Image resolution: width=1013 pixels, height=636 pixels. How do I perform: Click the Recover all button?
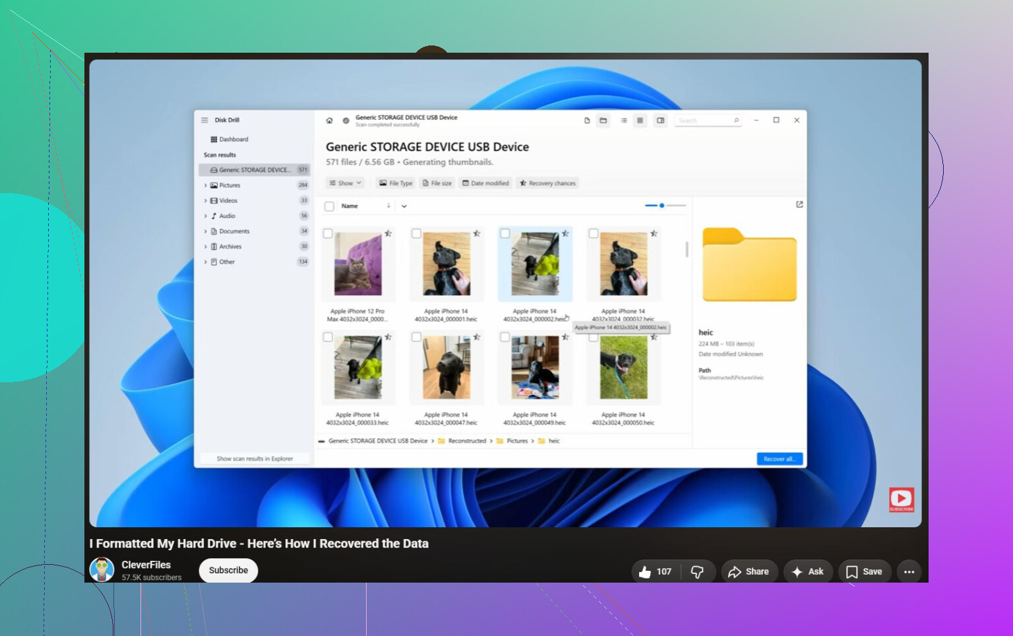click(780, 459)
